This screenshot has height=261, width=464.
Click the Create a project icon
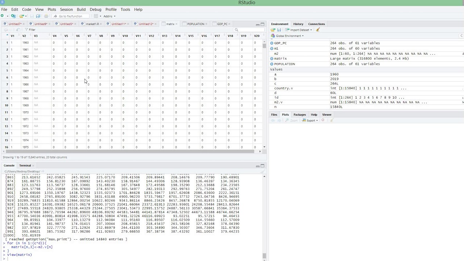coord(13,16)
